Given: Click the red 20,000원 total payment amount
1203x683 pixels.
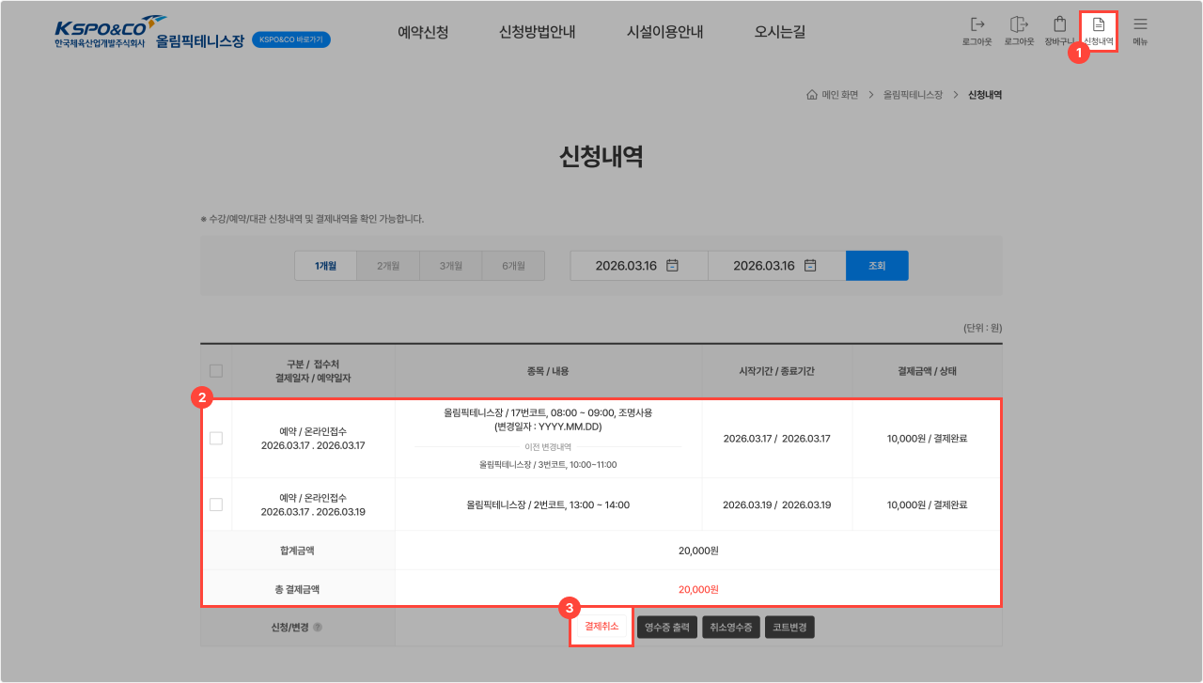Looking at the screenshot, I should coord(698,589).
